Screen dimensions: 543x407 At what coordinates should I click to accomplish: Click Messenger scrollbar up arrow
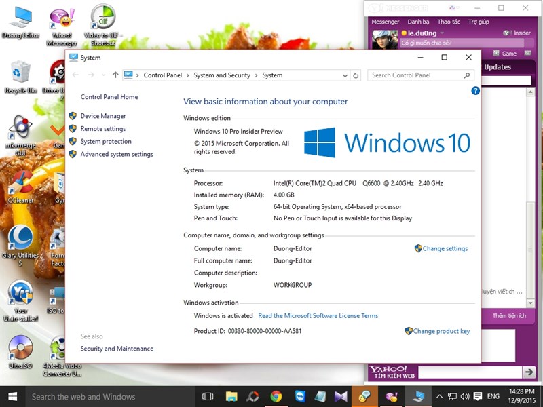[x=530, y=92]
